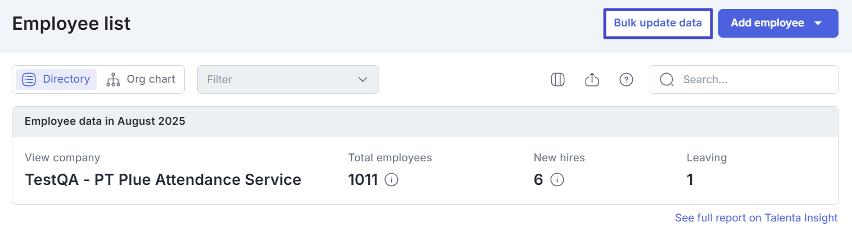Screen dimensions: 852x231
Task: Click the magnifier icon in search box
Action: (x=667, y=80)
